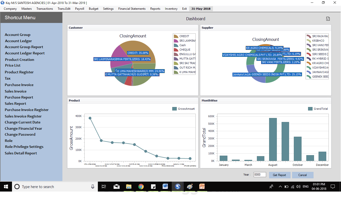Click the GrossAmount legend swatch

(x=174, y=109)
